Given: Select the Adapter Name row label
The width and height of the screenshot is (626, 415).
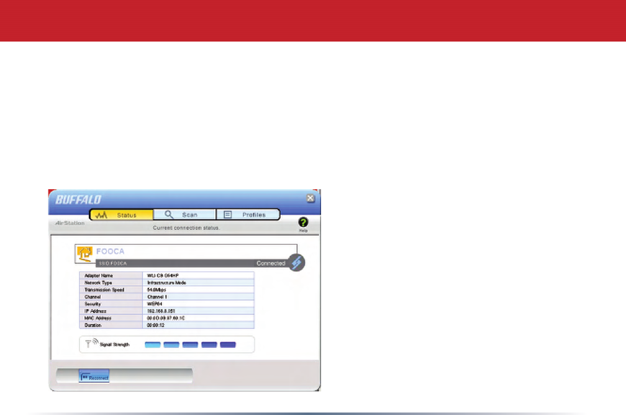Looking at the screenshot, I should 99,275.
